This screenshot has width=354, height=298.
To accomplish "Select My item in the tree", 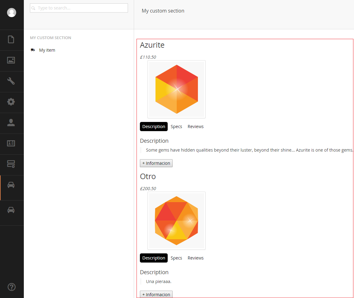I will click(x=47, y=50).
